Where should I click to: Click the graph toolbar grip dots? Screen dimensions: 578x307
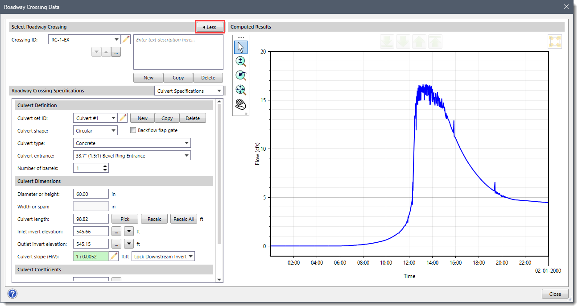pyautogui.click(x=241, y=37)
